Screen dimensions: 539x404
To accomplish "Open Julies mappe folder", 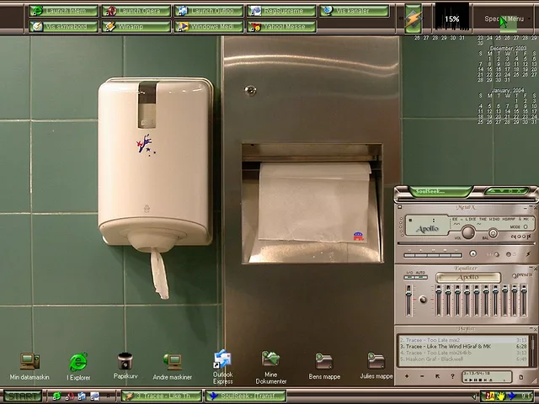I will tap(376, 363).
